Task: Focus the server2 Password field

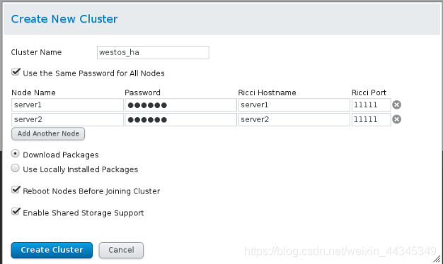Action: click(x=181, y=120)
